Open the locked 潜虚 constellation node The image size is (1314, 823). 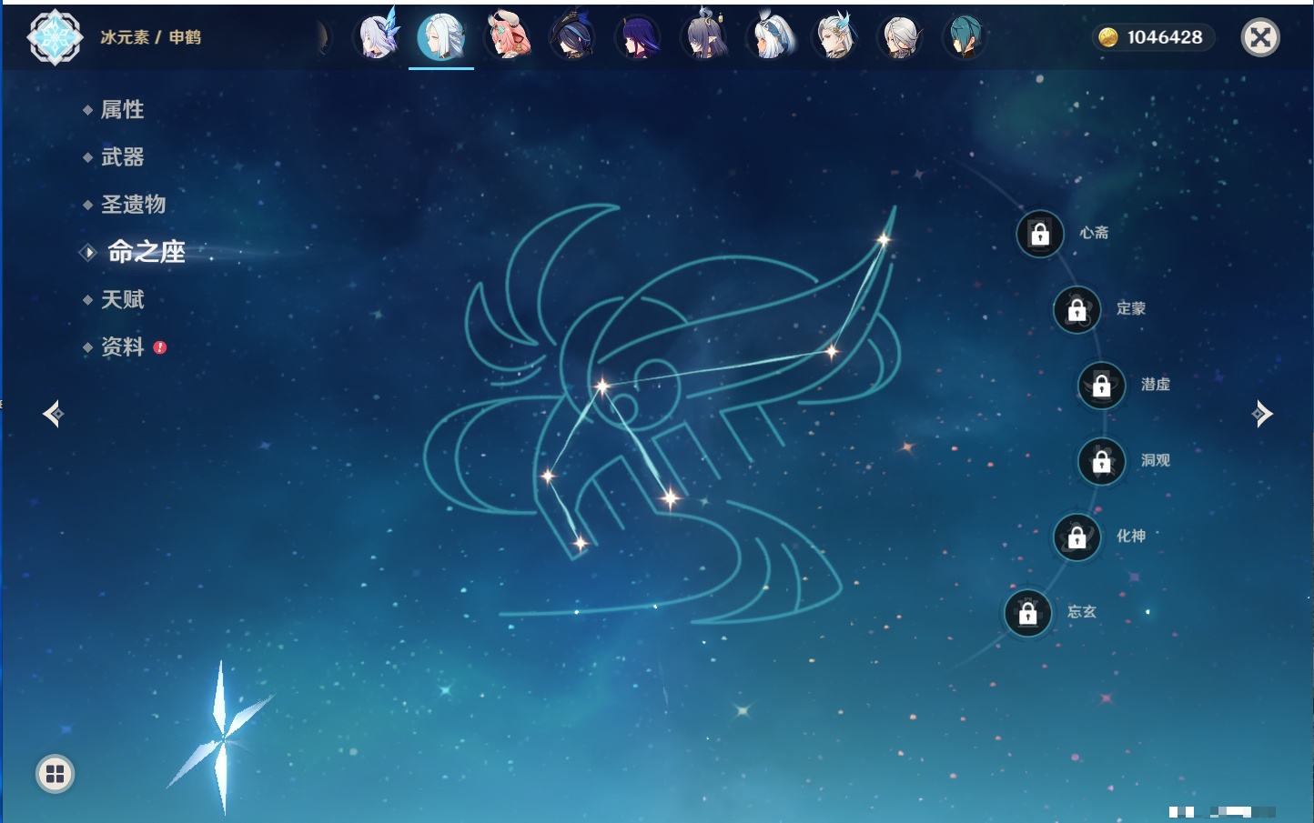(x=1101, y=386)
